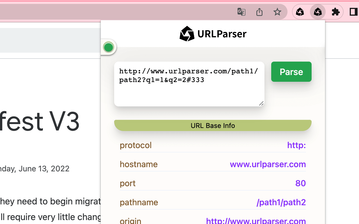Click the http://www.urlparser.com origin link

(256, 221)
